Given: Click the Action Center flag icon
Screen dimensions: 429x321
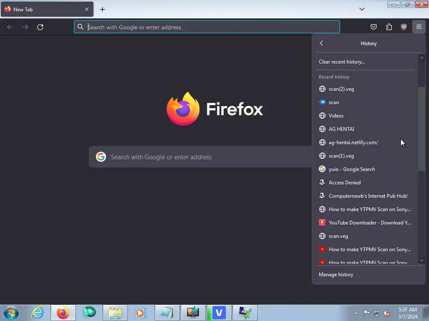Looking at the screenshot, I should (366, 313).
